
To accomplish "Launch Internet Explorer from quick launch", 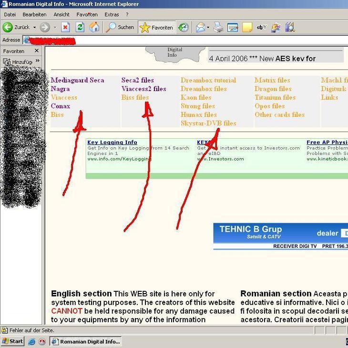I will click(31, 341).
